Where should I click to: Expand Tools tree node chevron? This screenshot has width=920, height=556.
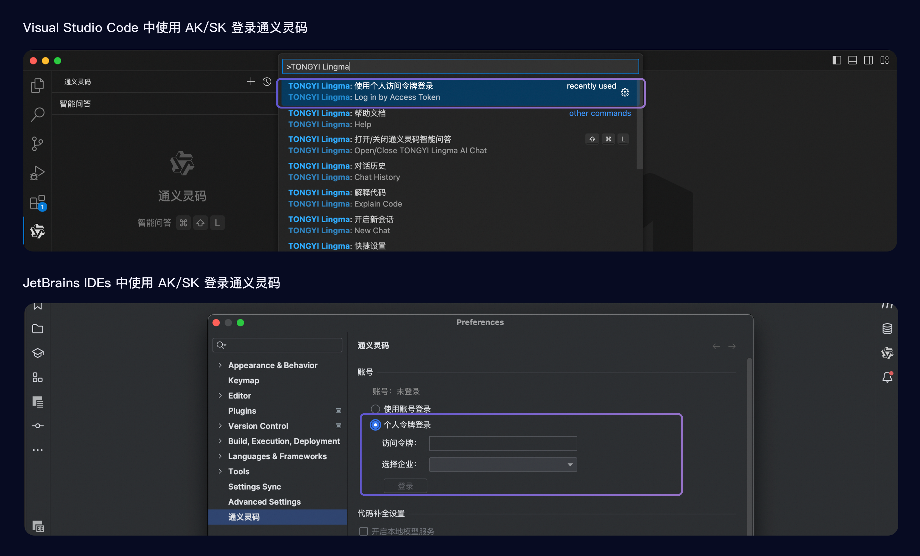pos(220,471)
